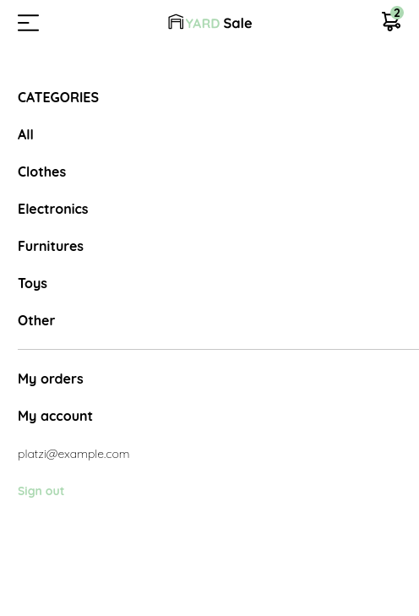
Task: Choose the Other category
Action: 36,320
